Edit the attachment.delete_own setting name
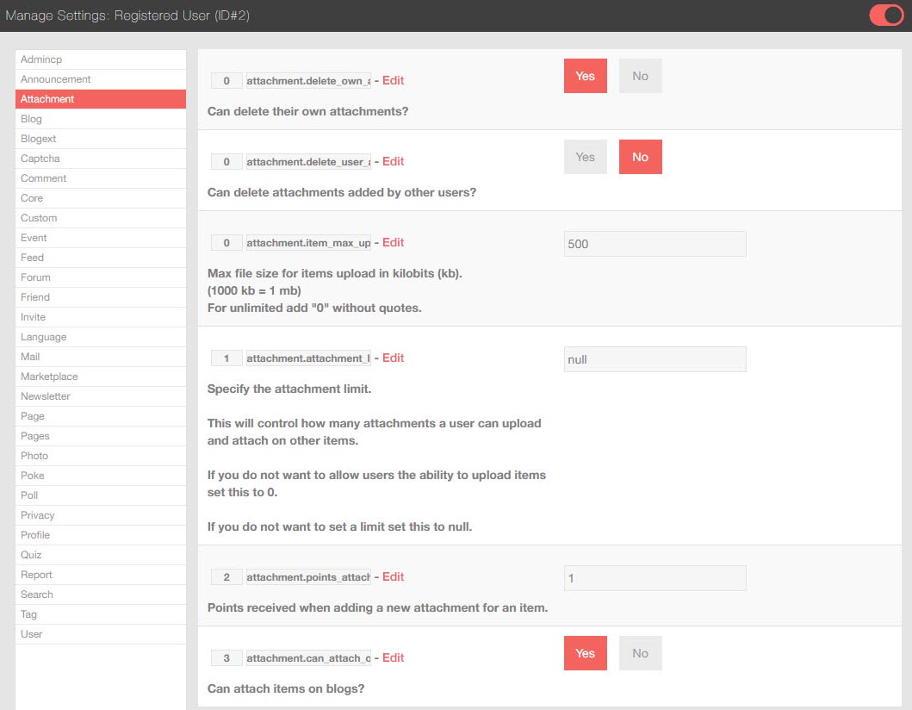The image size is (912, 710). 393,80
